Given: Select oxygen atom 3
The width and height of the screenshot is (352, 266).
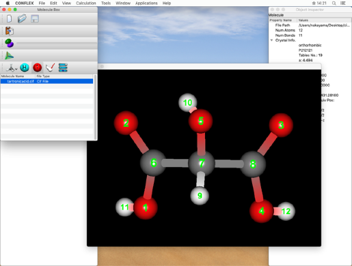Looking at the screenshot, I should point(281,125).
